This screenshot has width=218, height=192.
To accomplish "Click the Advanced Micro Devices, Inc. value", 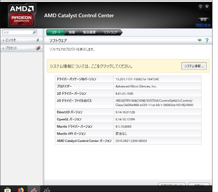I will (x=136, y=86).
